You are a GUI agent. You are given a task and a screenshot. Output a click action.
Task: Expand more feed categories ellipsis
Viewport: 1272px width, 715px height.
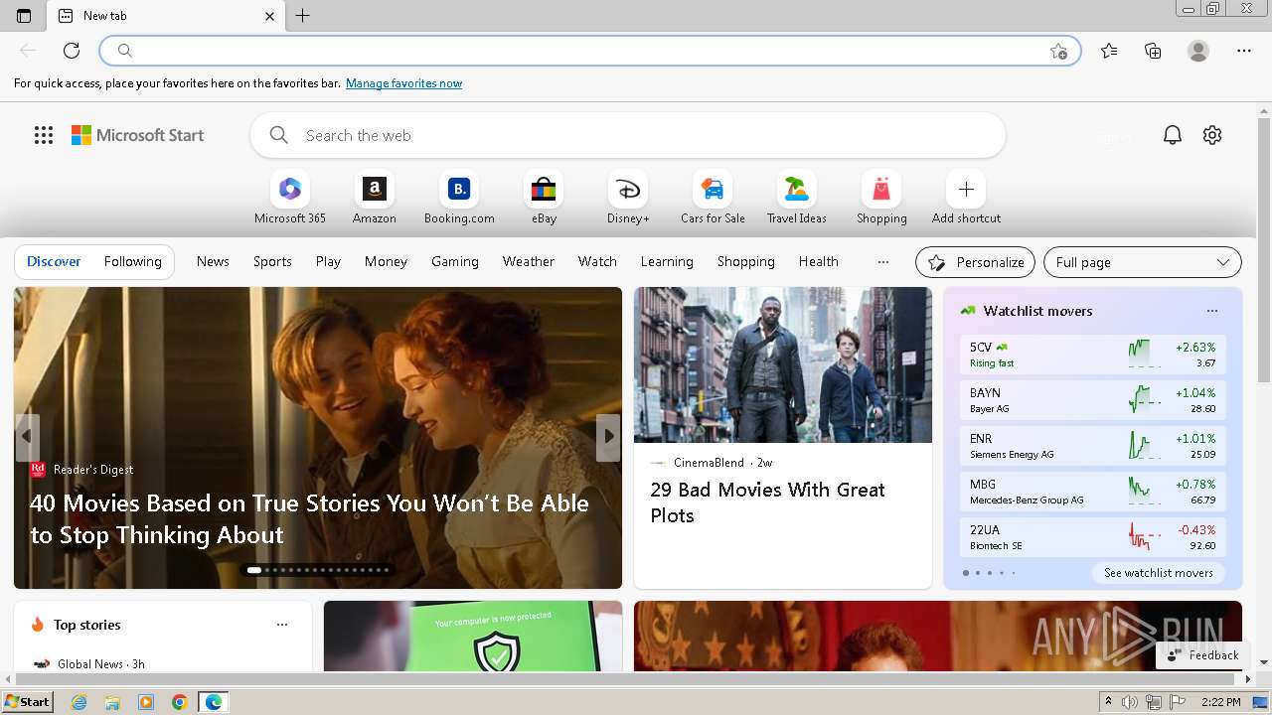[882, 262]
